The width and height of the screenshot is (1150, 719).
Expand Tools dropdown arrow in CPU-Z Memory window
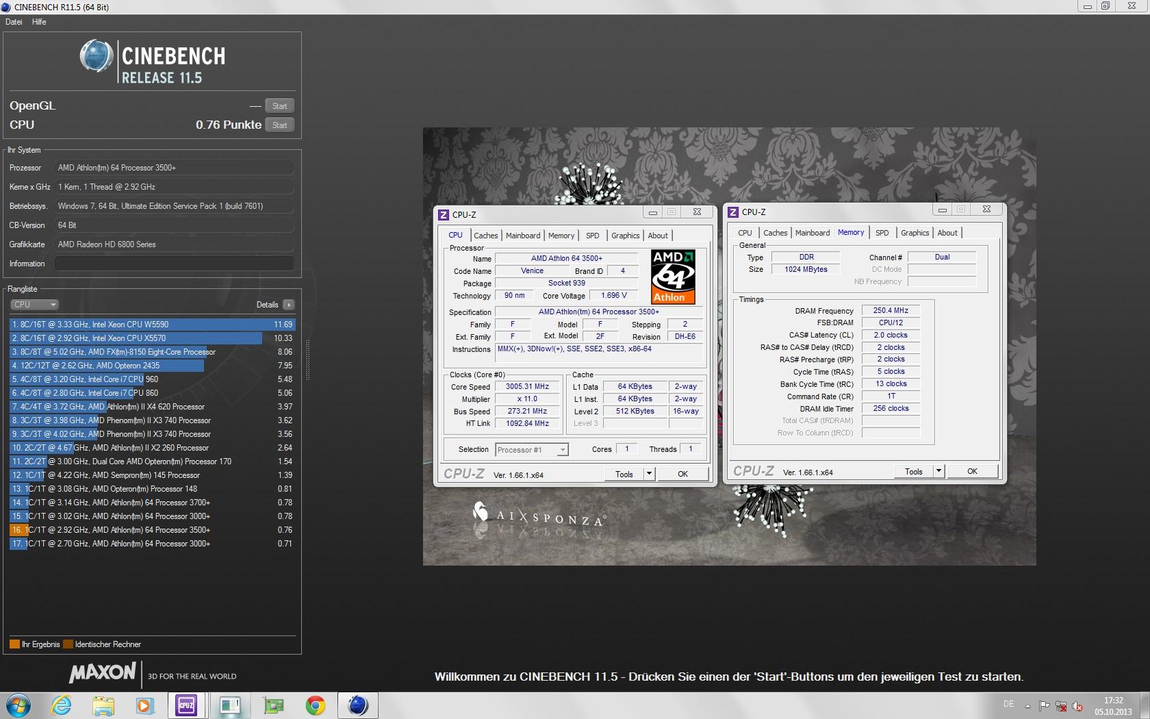coord(938,471)
